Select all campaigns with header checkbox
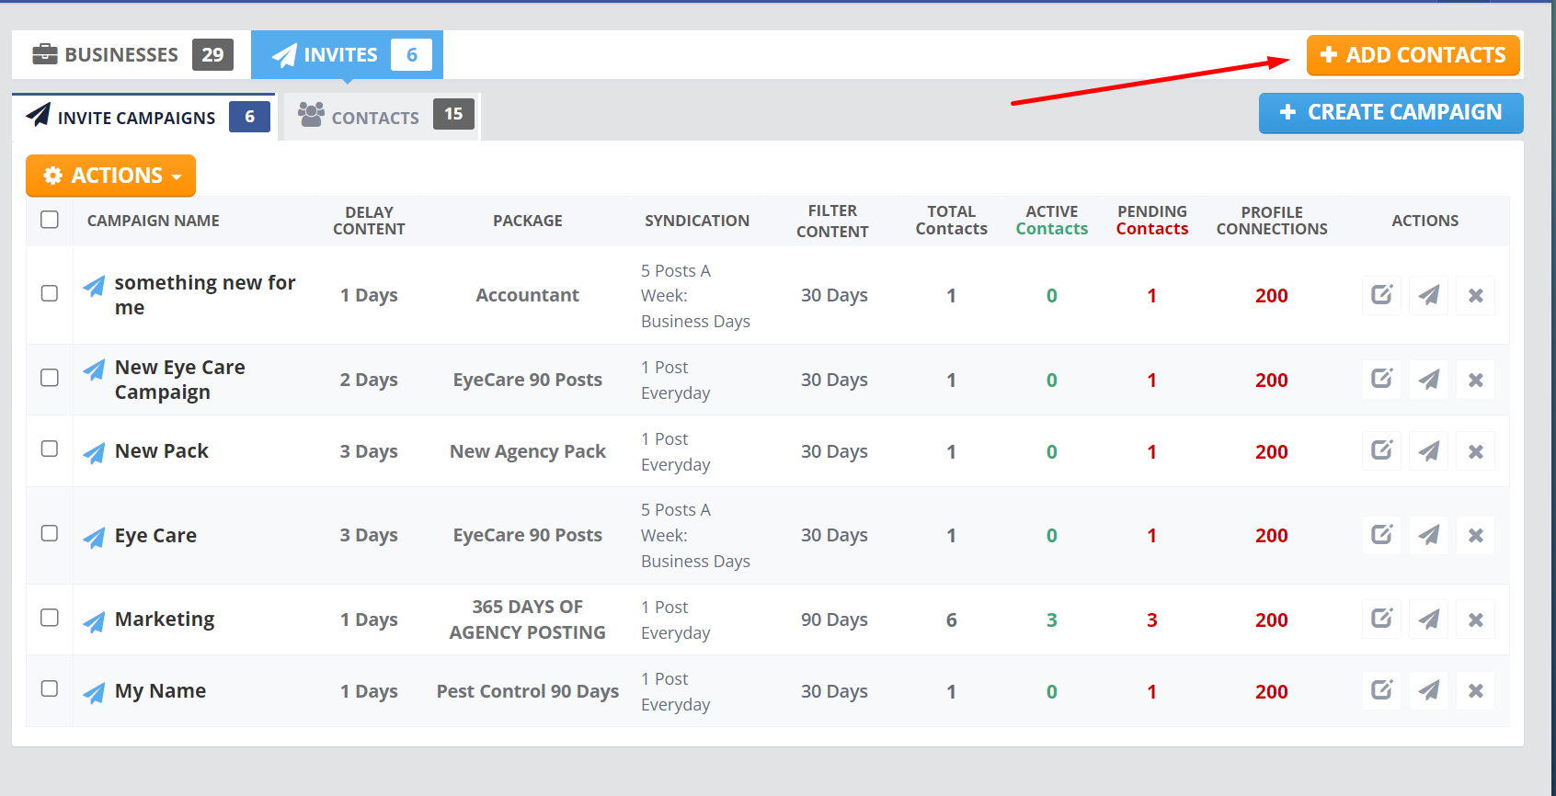 click(x=50, y=220)
